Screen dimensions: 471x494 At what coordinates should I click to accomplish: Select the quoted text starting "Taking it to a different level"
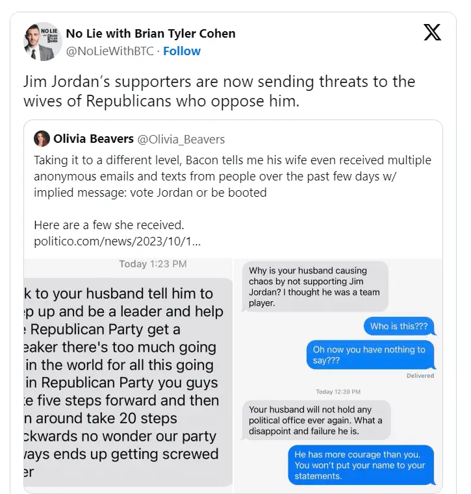232,177
